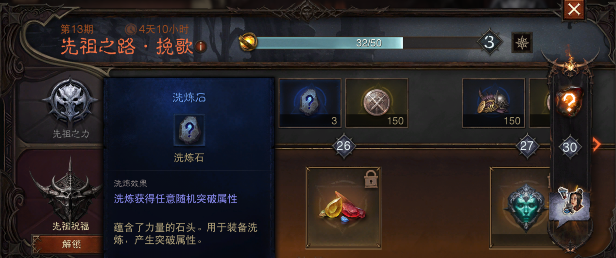Image resolution: width=616 pixels, height=258 pixels.
Task: Select the crossed-swords coin reward 150
Action: pos(376,103)
